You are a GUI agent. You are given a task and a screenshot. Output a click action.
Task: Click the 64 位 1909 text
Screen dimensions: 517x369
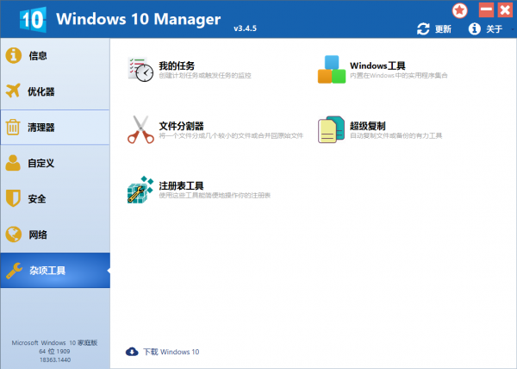(x=54, y=351)
